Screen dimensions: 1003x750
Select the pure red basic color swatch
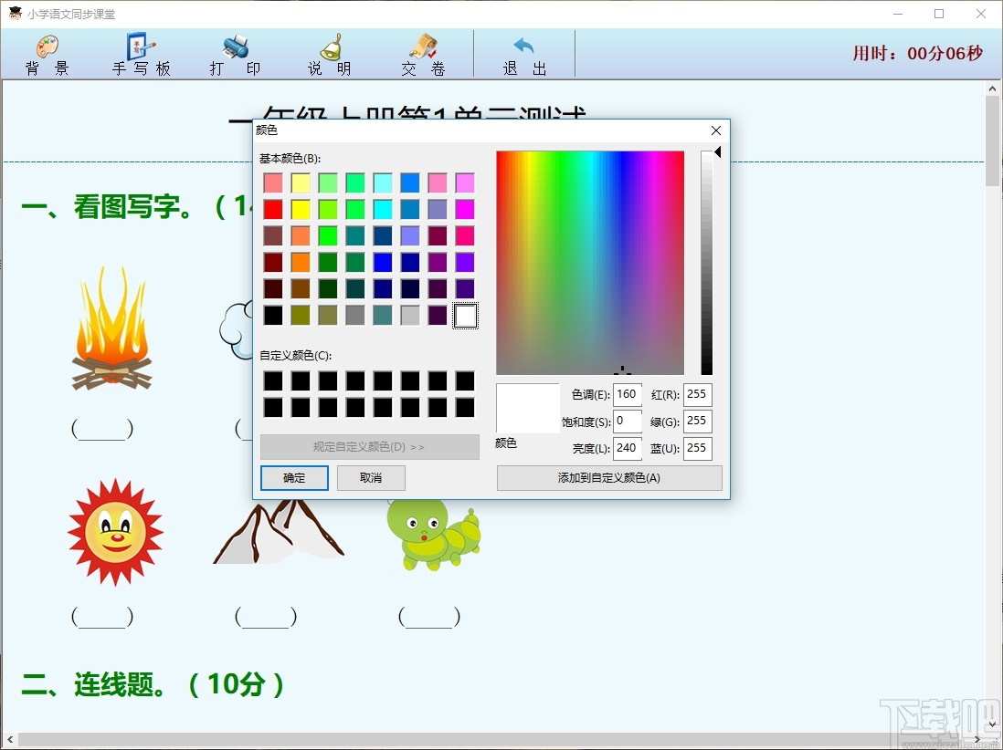(x=273, y=209)
